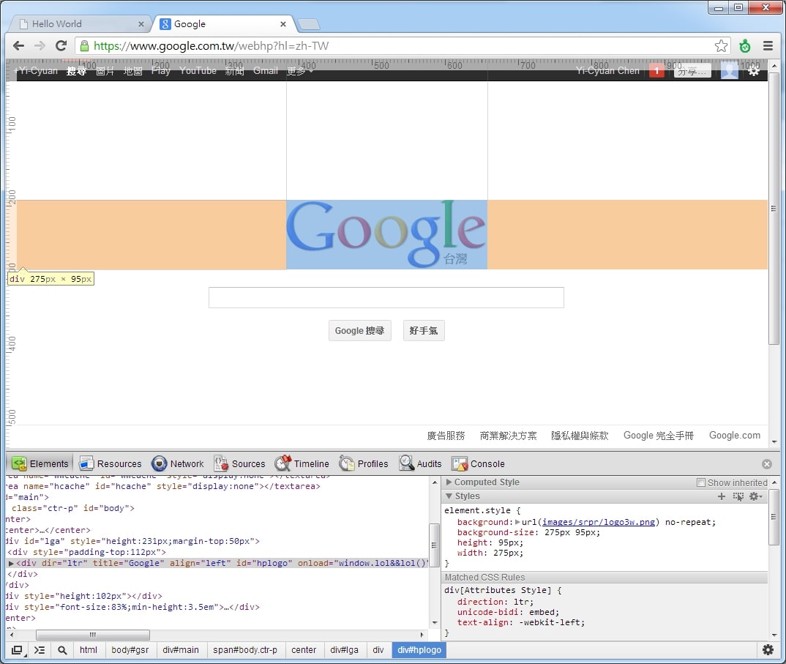This screenshot has width=786, height=664.
Task: Open 廣告服務 footer link
Action: coord(446,436)
